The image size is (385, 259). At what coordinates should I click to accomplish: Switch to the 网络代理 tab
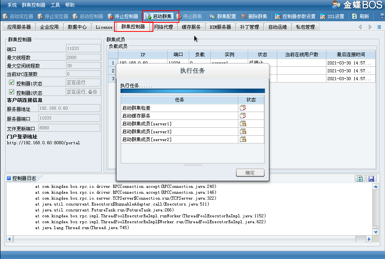[x=164, y=27]
